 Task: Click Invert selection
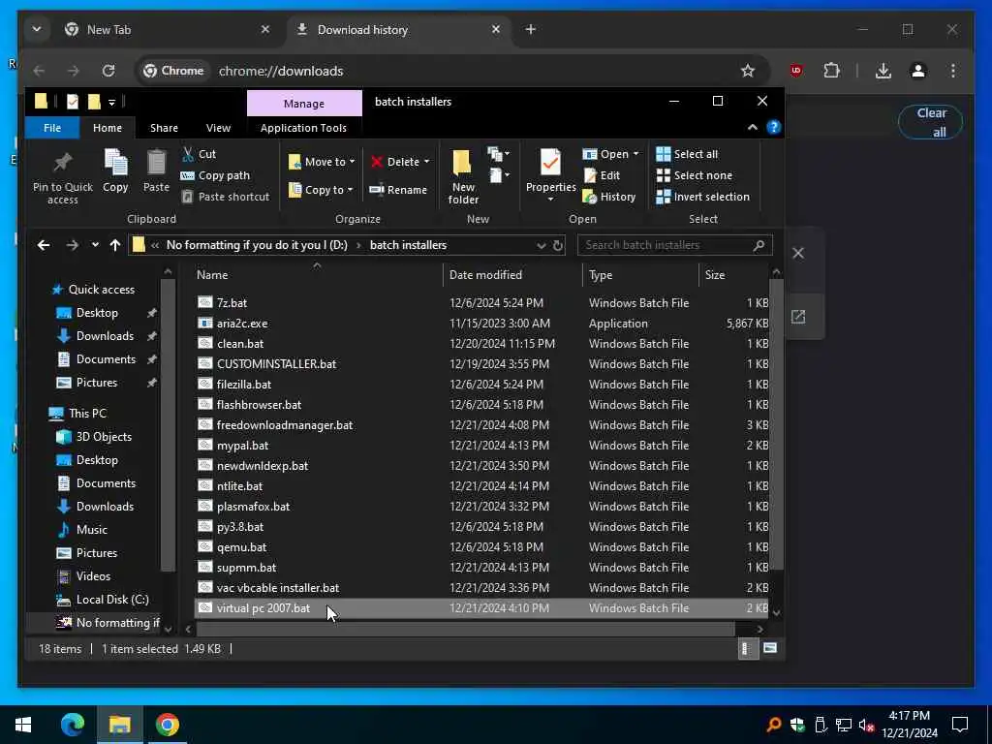[703, 197]
